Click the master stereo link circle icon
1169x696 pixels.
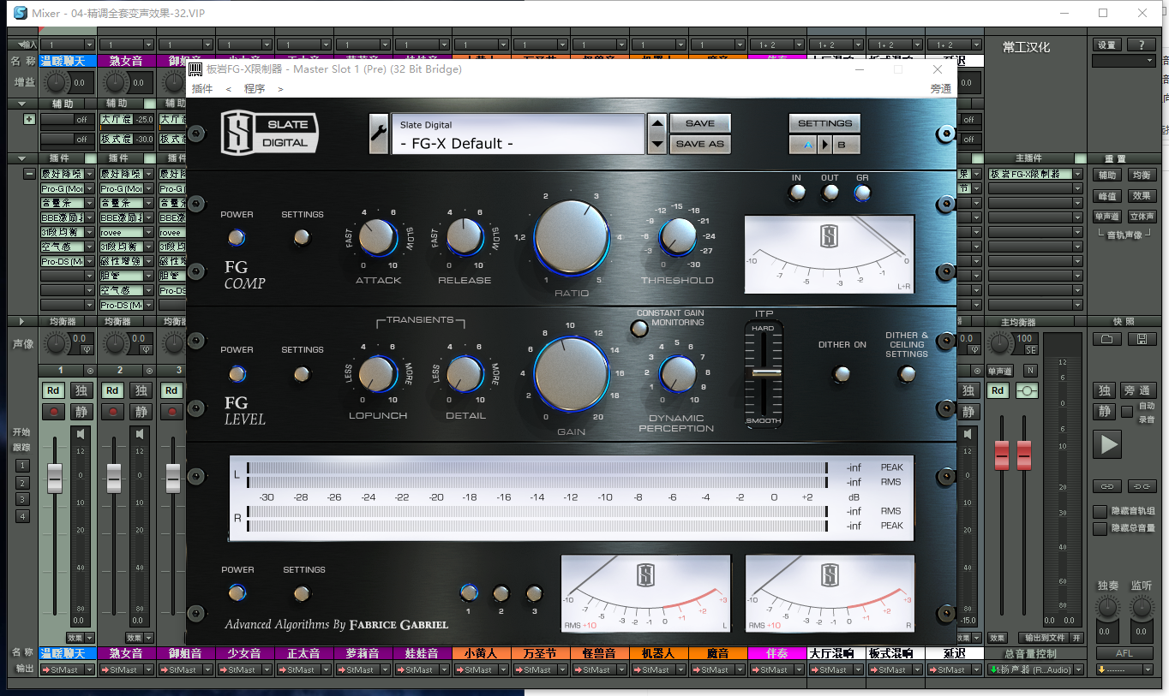1027,390
